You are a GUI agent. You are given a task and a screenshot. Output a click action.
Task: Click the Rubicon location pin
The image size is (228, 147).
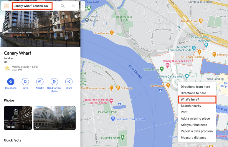[x=87, y=20]
